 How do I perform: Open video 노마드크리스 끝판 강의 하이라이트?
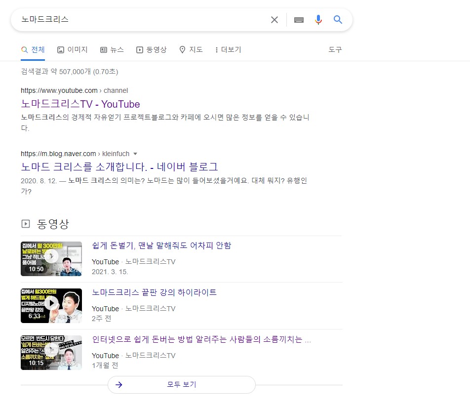pyautogui.click(x=154, y=292)
